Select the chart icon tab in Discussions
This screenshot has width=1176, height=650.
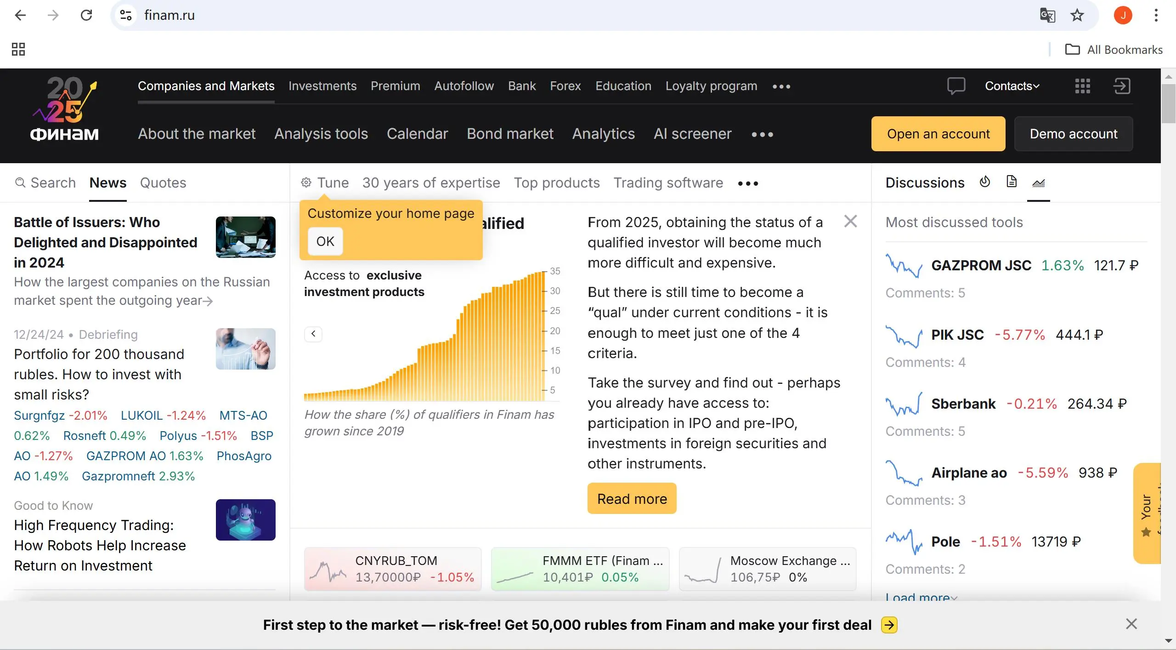(x=1038, y=183)
